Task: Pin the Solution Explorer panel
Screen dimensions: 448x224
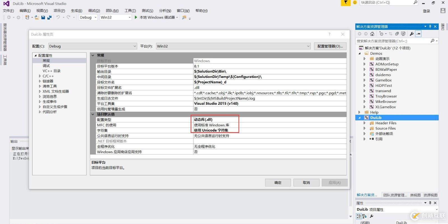Action: pos(430,27)
